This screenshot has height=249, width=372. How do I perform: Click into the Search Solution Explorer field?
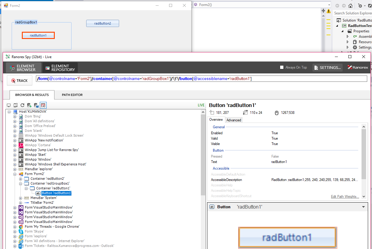[353, 13]
